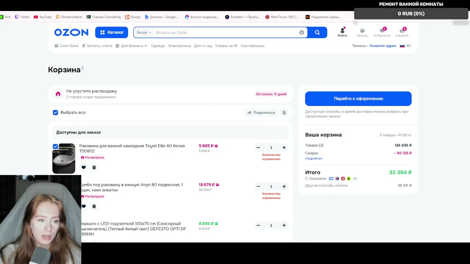This screenshot has height=264, width=470.
Task: Click the Тюмень city label
Action: tap(359, 46)
